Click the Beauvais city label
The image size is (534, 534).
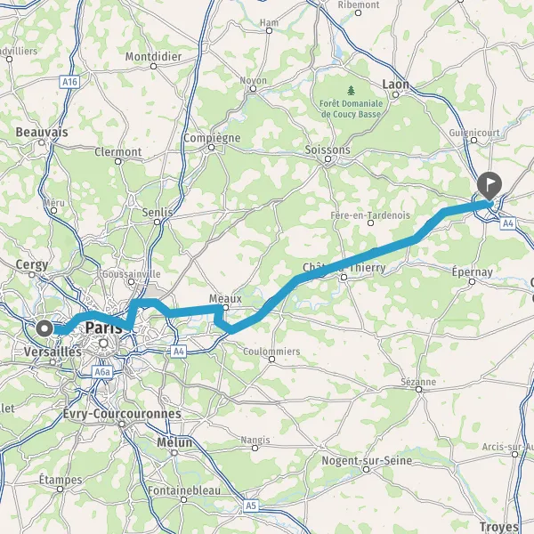42,132
